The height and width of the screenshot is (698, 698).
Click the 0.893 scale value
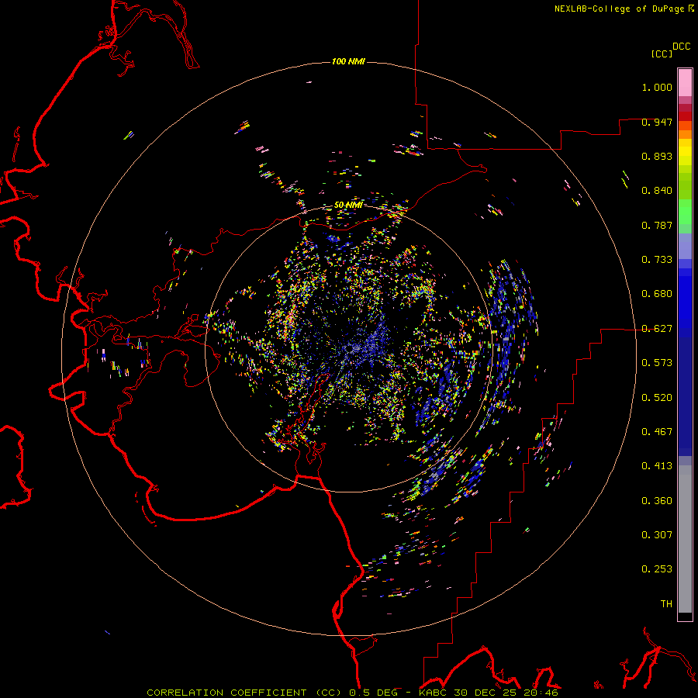tap(657, 156)
